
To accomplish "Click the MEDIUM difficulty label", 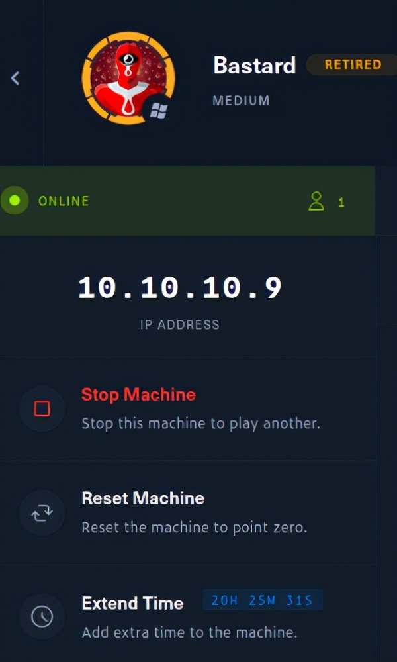I will [x=241, y=101].
